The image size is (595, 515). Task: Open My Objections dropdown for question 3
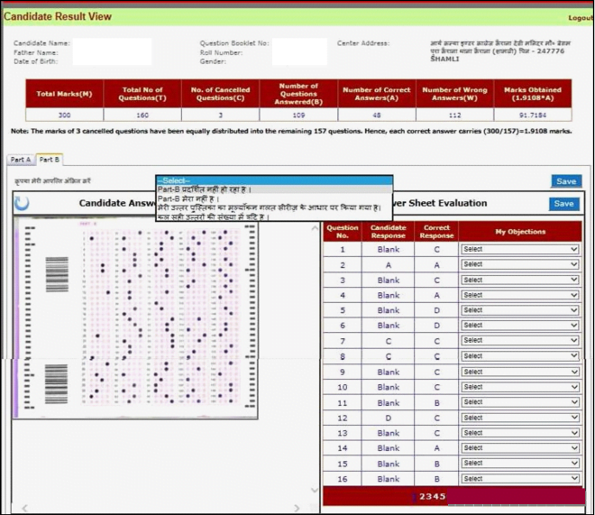coord(519,280)
